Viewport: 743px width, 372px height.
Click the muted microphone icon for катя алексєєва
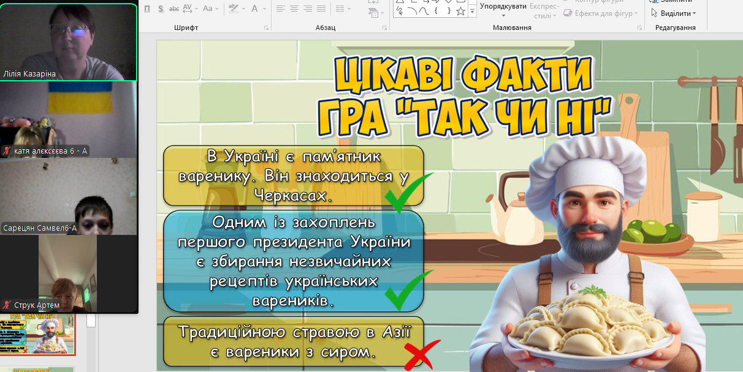coord(7,151)
